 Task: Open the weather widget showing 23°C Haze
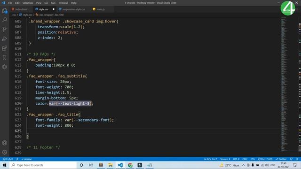tap(230, 165)
